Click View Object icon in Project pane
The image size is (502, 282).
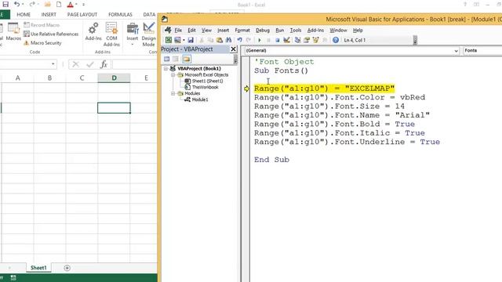(176, 59)
